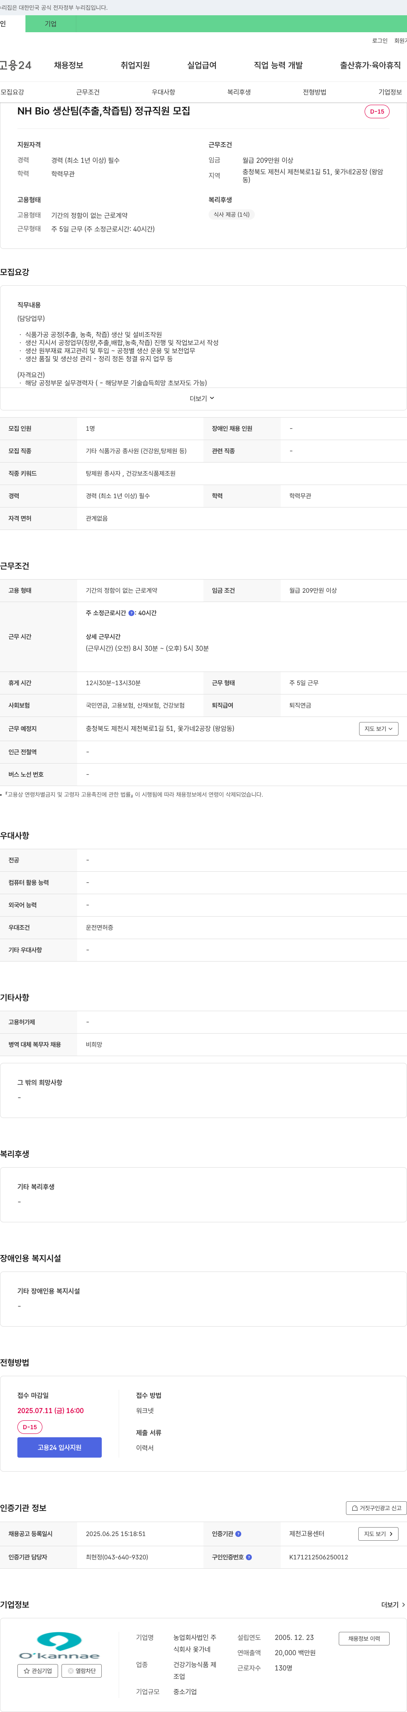The image size is (407, 1712).
Task: Click '2005. 12. 23' founding date
Action: 294,1637
